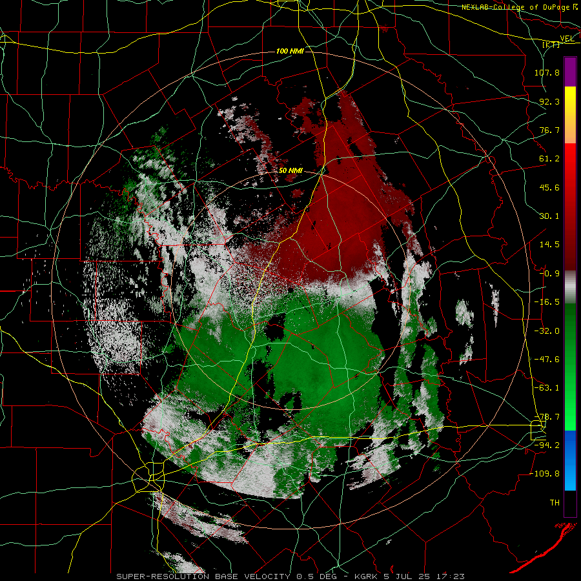The image size is (581, 581).
Task: Click the 'SUPER-RESOLUTION BASE VELOCITY' caption text
Action: [x=203, y=576]
